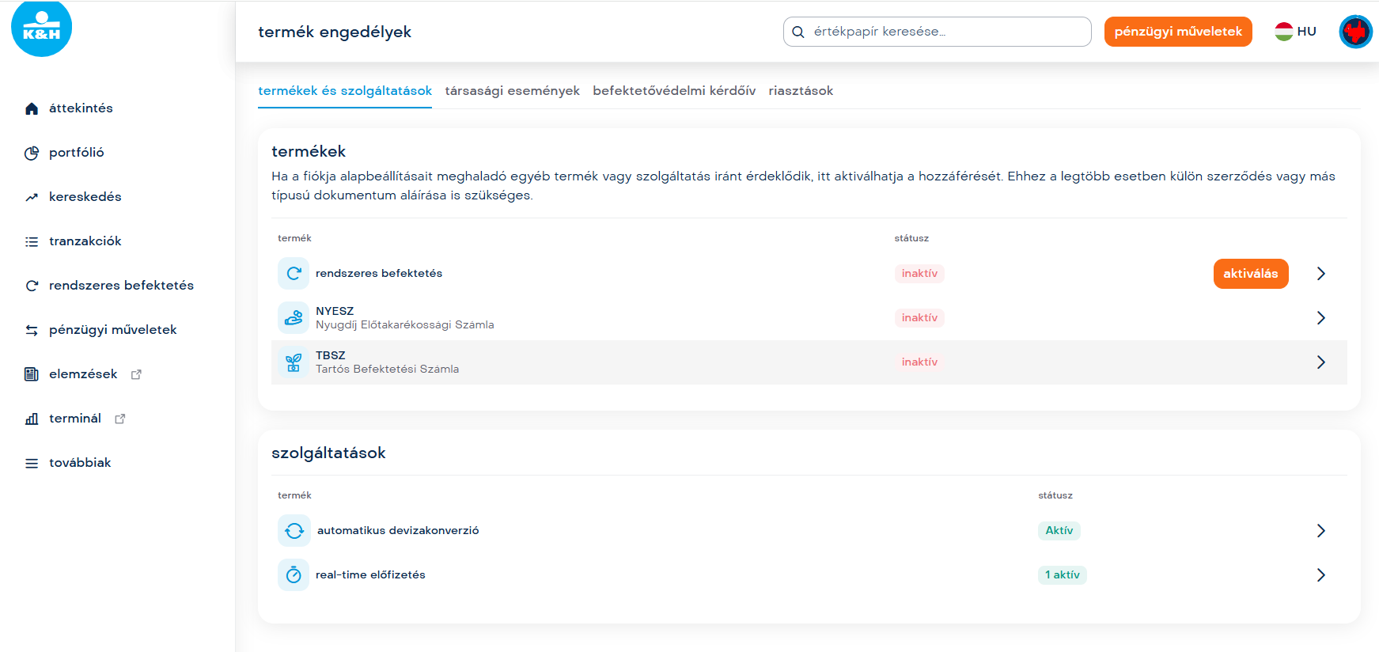Click the orange pénzügyi műveletek button

tap(1177, 32)
